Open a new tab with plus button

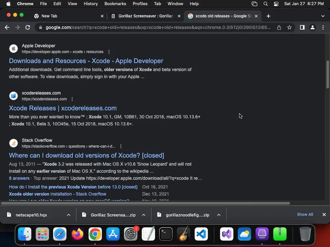[268, 16]
